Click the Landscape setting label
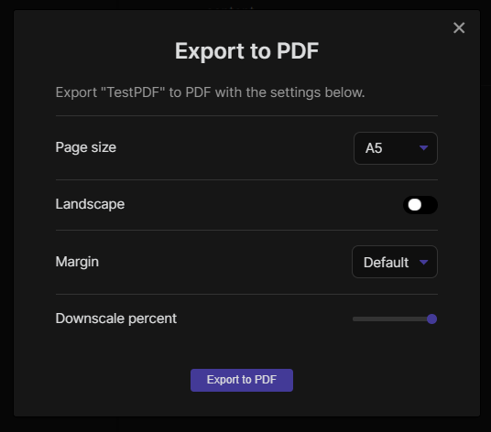 [x=90, y=204]
